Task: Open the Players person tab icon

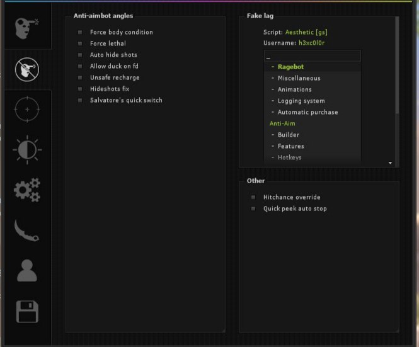Action: tap(27, 270)
